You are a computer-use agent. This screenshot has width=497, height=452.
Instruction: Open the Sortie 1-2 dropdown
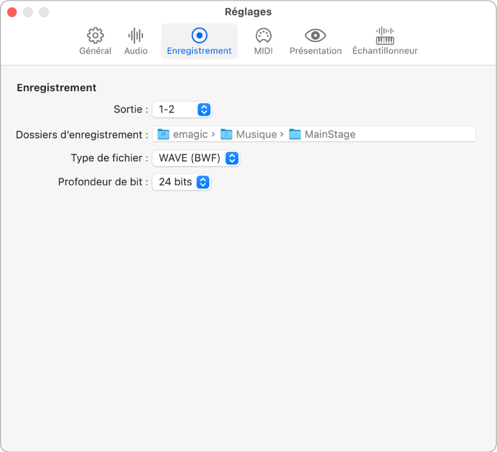(182, 110)
